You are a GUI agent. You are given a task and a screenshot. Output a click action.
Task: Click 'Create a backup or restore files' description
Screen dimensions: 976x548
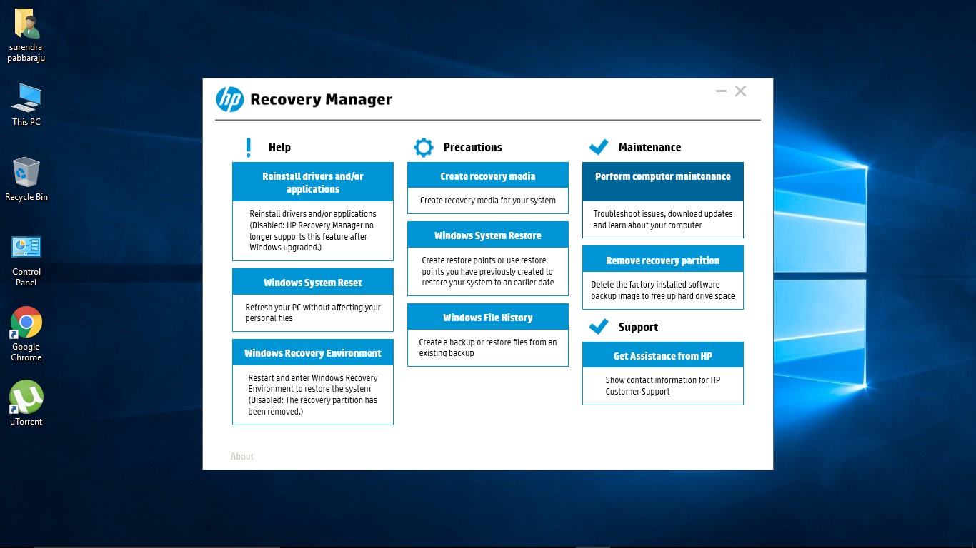click(488, 347)
